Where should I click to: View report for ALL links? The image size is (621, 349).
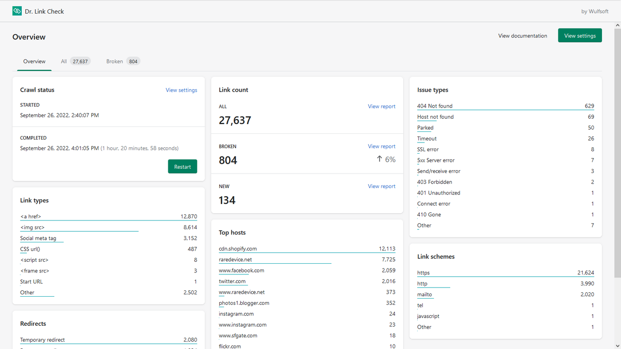[381, 106]
